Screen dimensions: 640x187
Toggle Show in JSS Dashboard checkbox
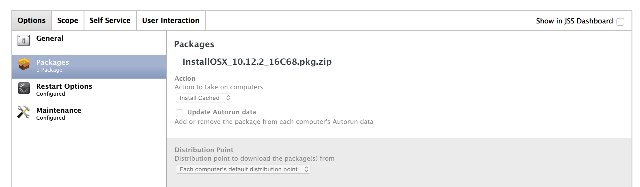click(620, 22)
